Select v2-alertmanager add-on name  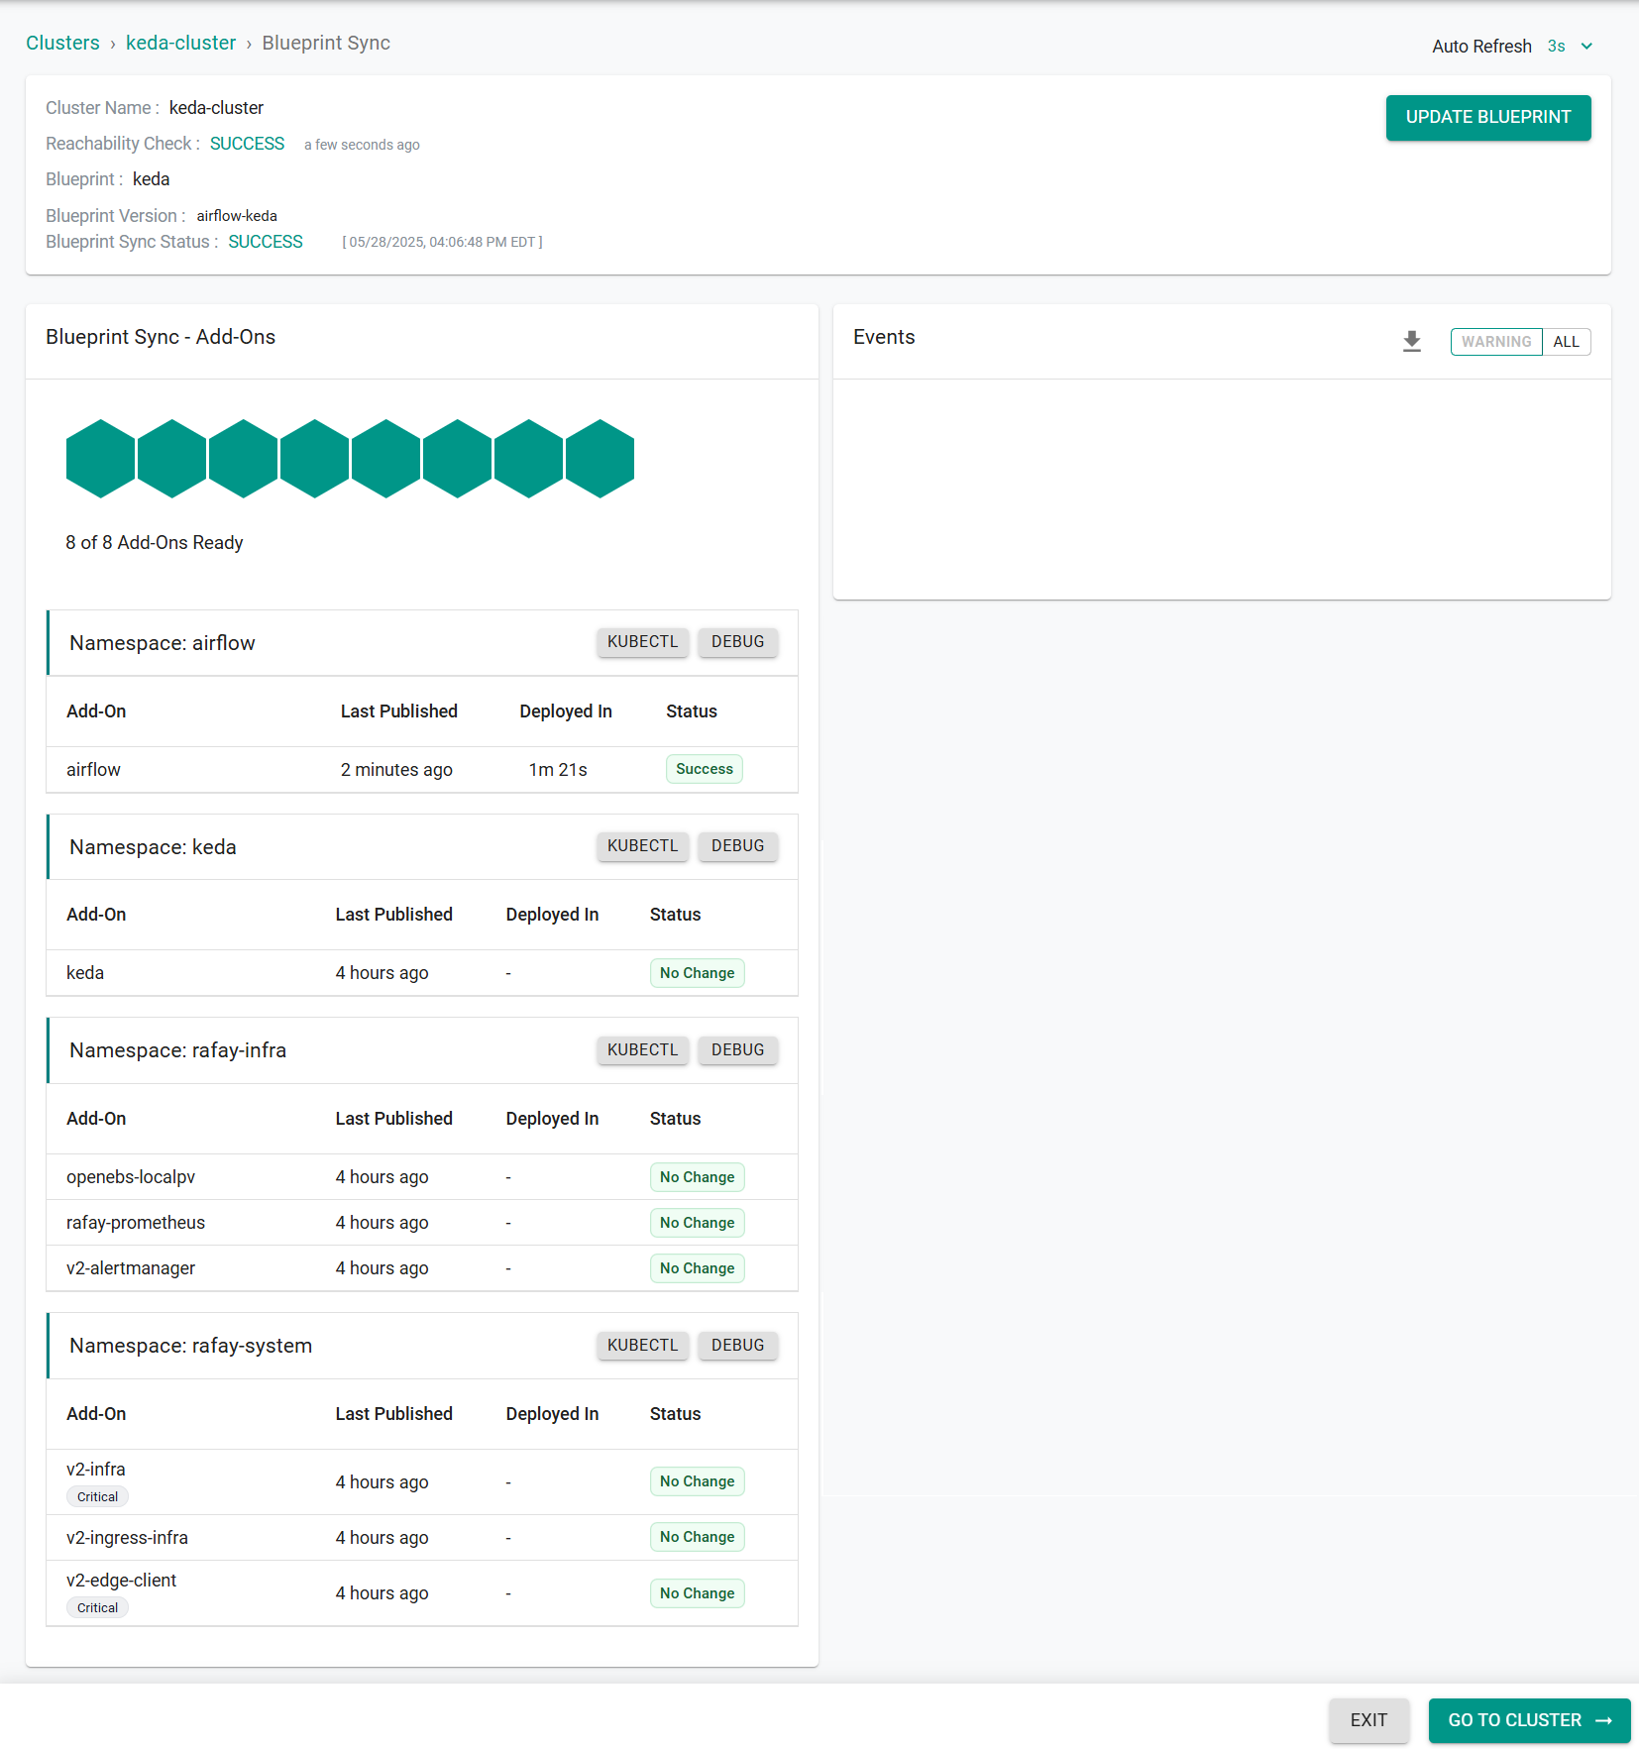(x=131, y=1268)
